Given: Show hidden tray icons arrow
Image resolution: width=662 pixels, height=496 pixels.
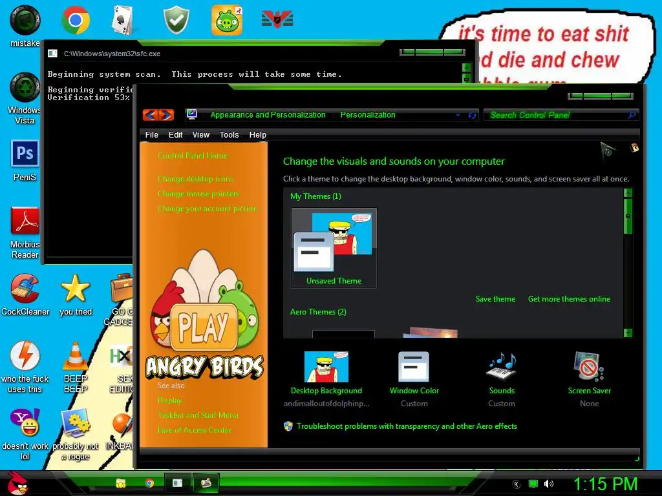Looking at the screenshot, I should pos(517,484).
